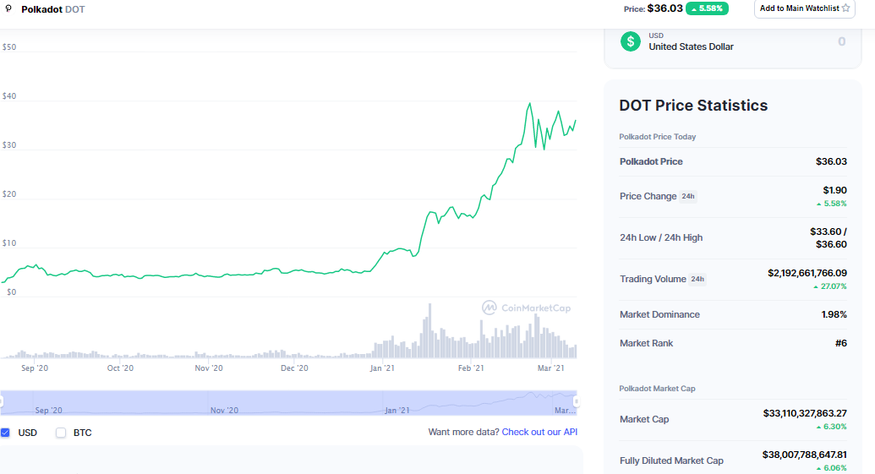Add Polkadot to Main Watchlist
Screen dimensions: 875x474
tap(804, 8)
